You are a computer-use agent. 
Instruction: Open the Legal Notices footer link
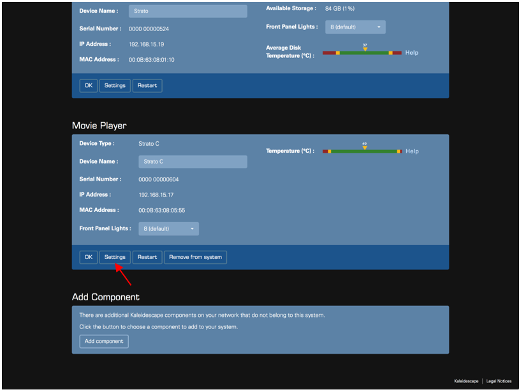pyautogui.click(x=499, y=381)
